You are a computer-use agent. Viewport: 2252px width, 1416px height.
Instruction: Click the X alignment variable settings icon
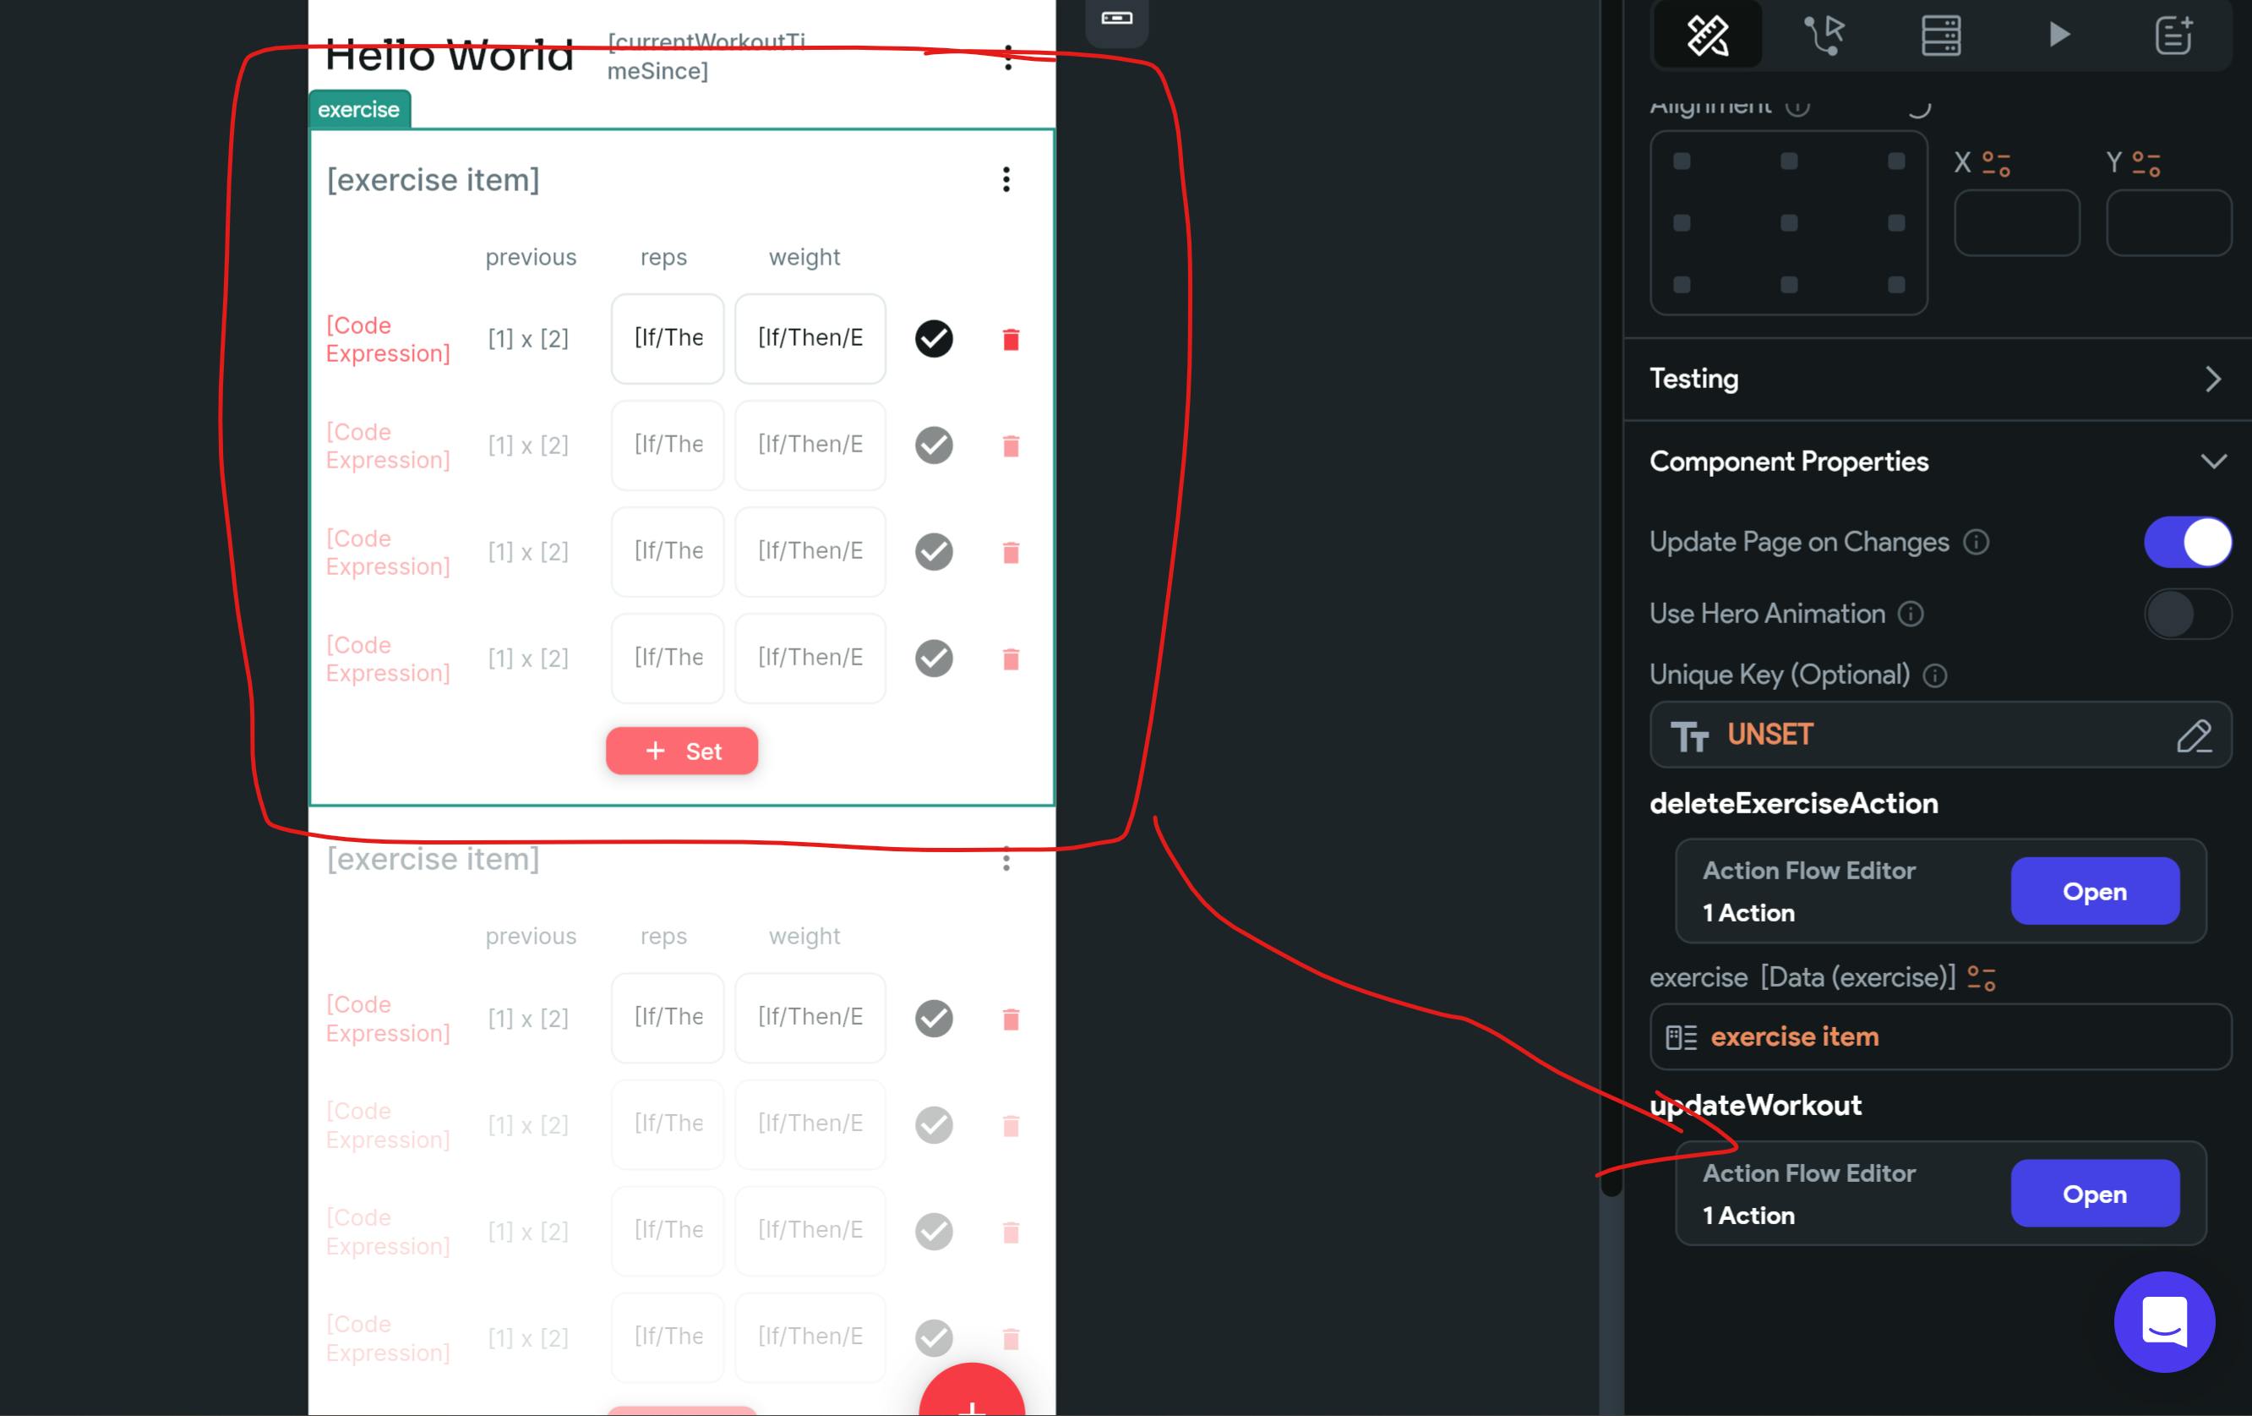tap(1996, 164)
